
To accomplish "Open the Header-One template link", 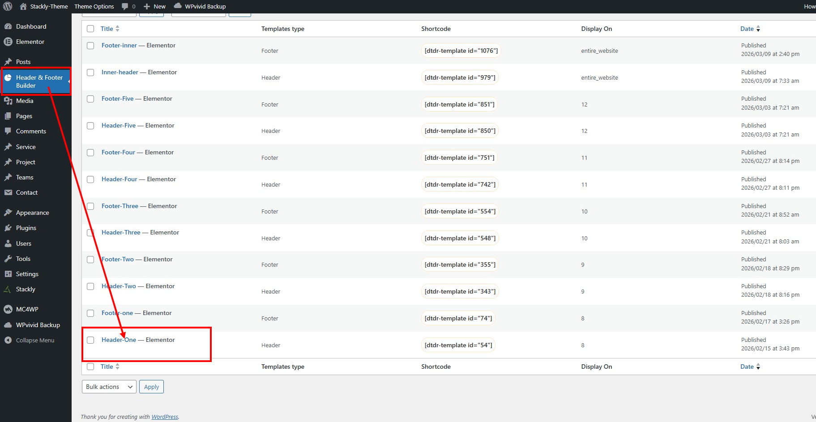I will 119,340.
